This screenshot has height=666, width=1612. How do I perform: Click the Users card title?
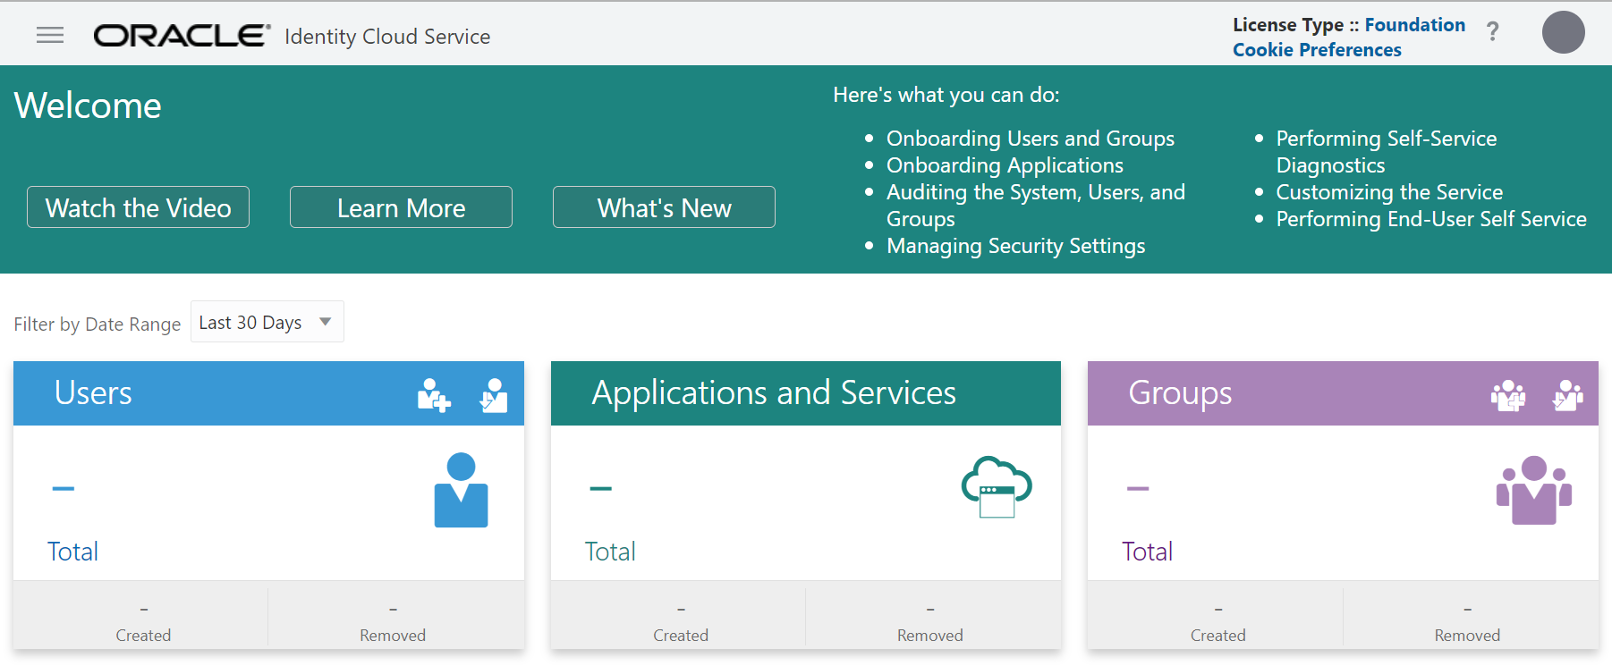coord(93,393)
